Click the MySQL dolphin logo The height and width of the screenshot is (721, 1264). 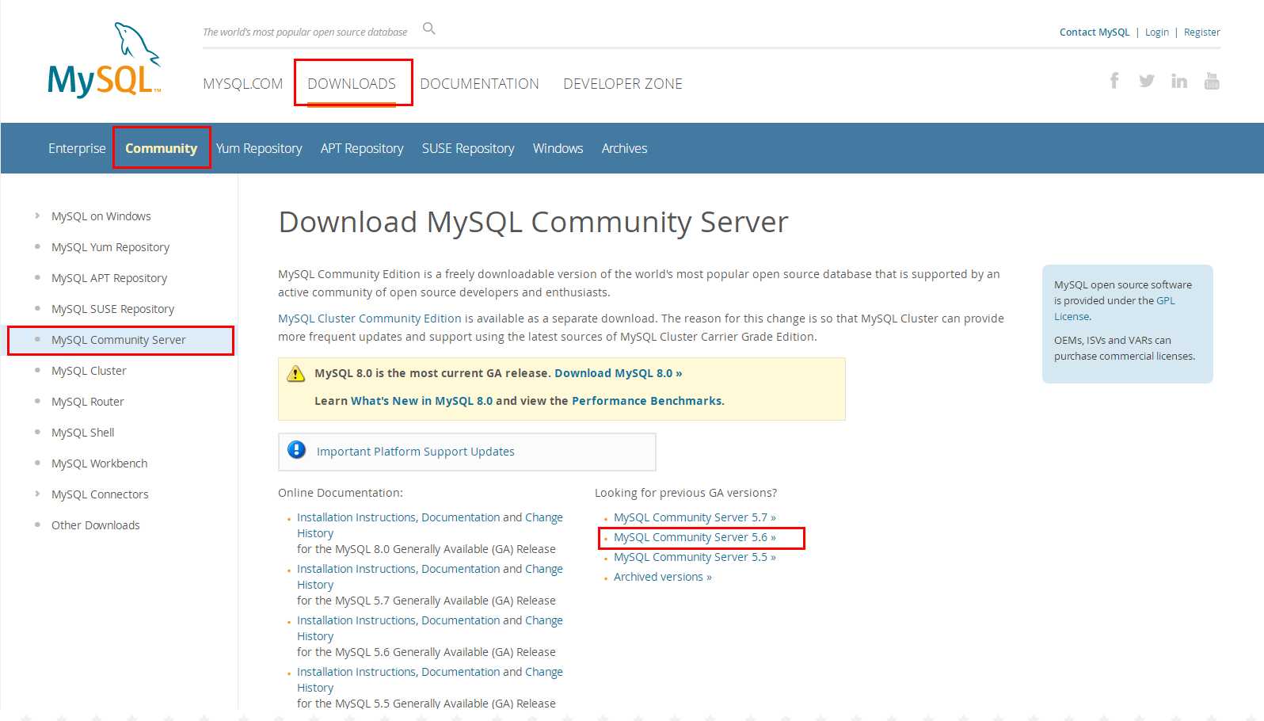pos(105,60)
